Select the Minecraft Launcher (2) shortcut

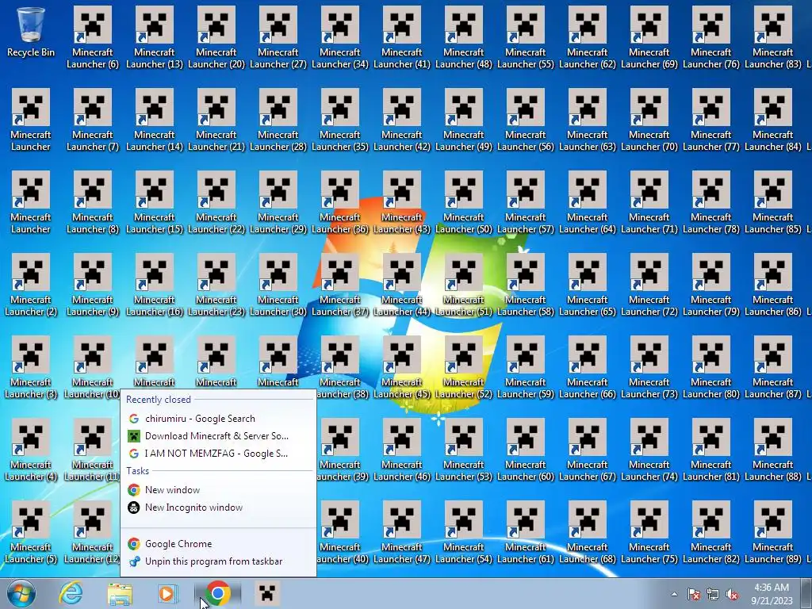point(31,285)
